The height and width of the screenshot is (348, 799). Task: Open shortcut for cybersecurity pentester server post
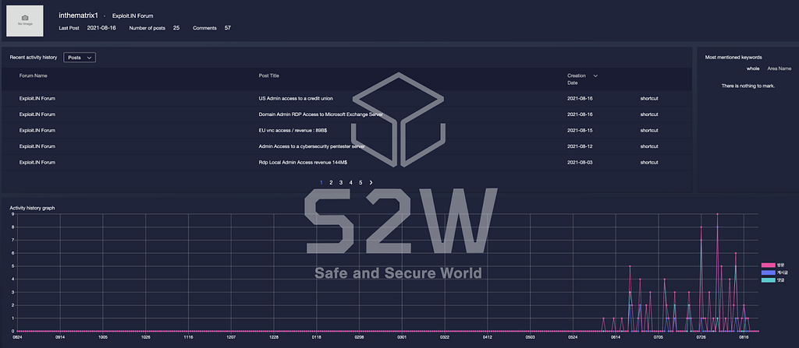click(x=649, y=146)
